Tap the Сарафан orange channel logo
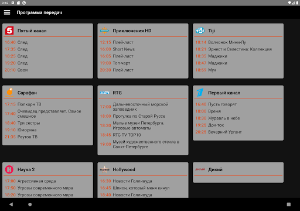The image size is (300, 211). pyautogui.click(x=9, y=93)
